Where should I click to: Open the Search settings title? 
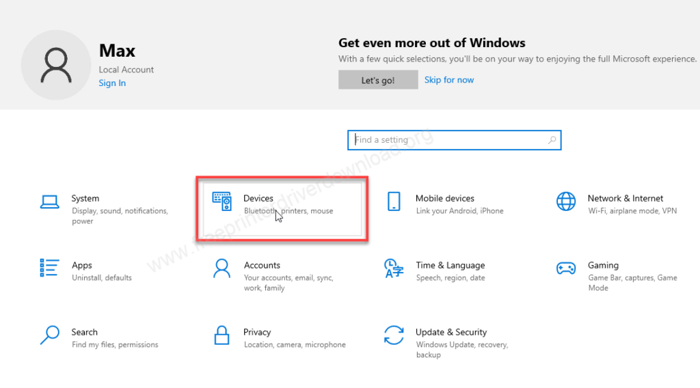[x=84, y=332]
